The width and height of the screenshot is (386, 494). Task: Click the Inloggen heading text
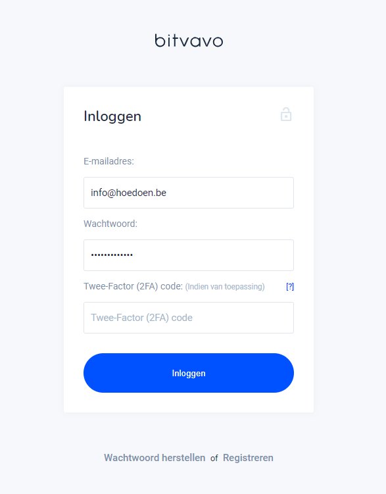coord(112,116)
